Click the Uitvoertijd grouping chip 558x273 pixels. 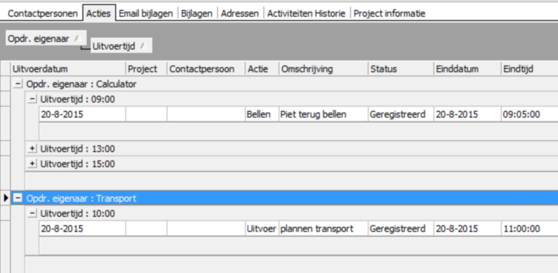coord(120,46)
